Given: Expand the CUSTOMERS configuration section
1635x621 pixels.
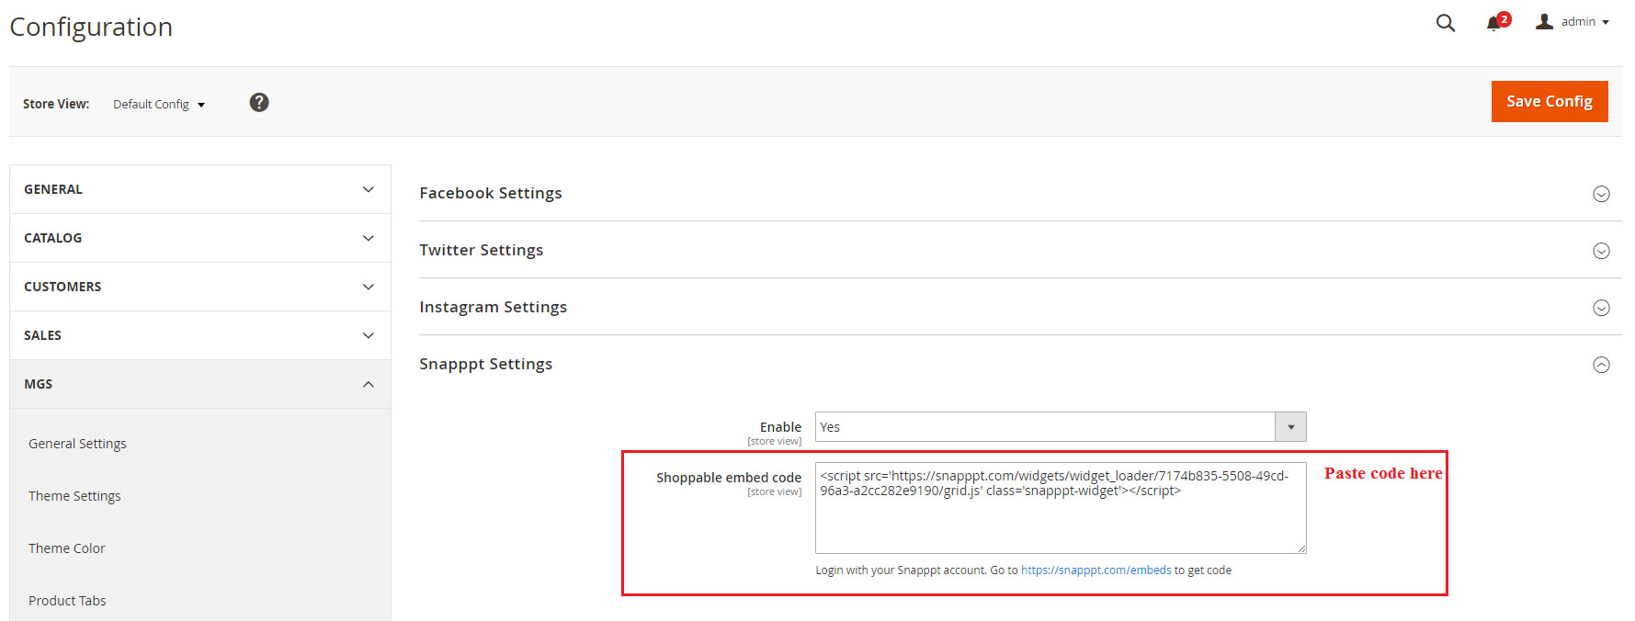Looking at the screenshot, I should pyautogui.click(x=200, y=287).
